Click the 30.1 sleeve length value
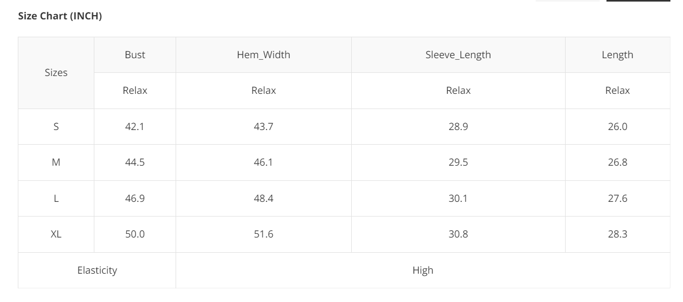 coord(458,199)
